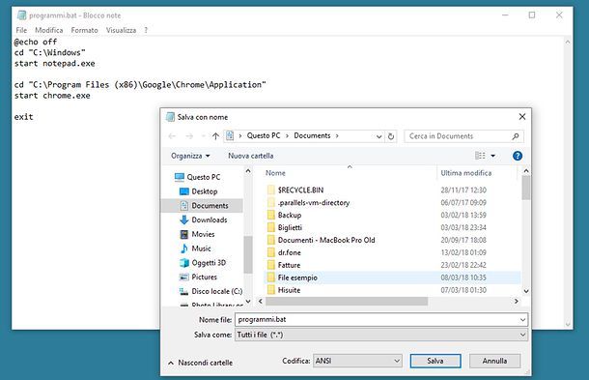Click scroll right arrow of file list
589x380 pixels.
[517, 302]
